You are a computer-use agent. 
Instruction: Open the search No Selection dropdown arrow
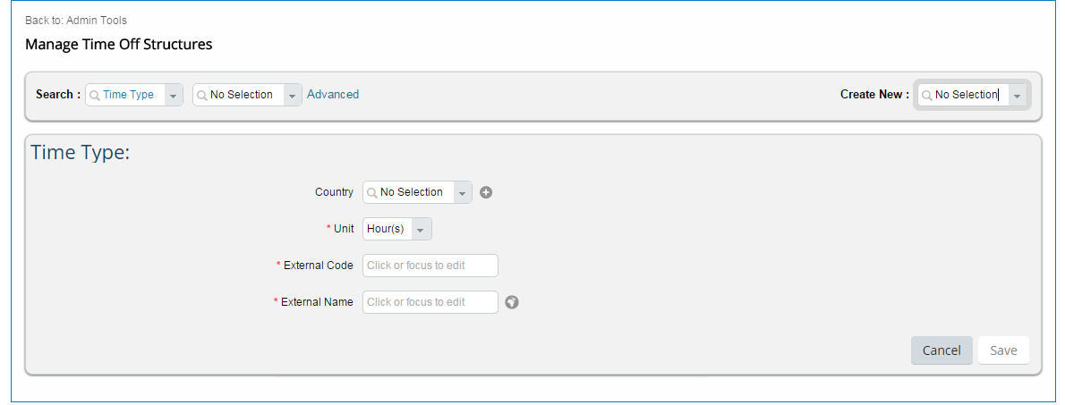coord(293,95)
